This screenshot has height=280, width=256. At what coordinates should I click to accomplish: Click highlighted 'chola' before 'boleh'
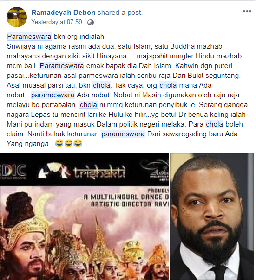point(214,124)
